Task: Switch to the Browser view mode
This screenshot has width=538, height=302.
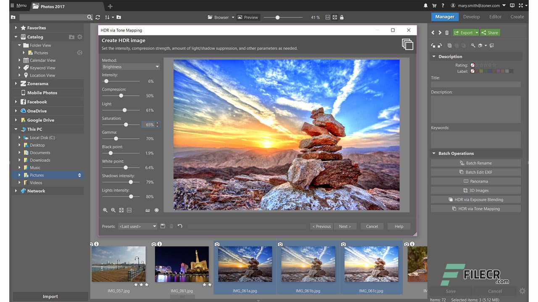Action: click(x=219, y=17)
